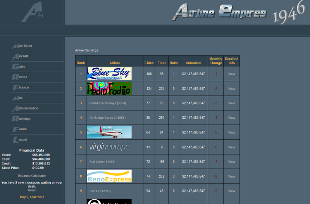Click the Detailed Info column header

[x=231, y=61]
